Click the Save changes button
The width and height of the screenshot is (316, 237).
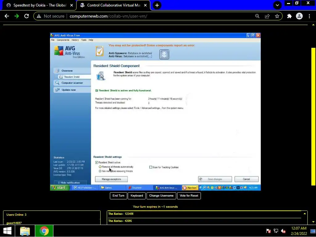pyautogui.click(x=215, y=179)
